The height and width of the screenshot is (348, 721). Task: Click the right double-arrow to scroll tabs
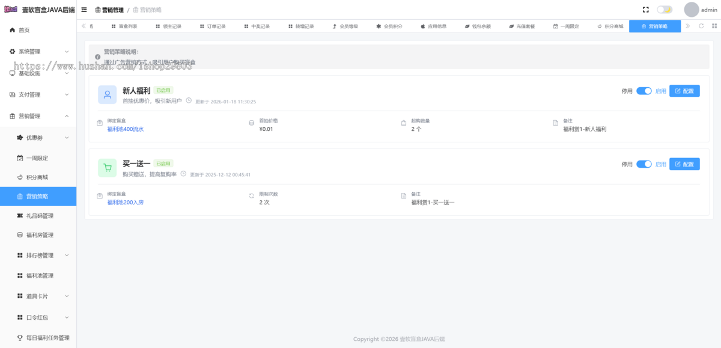688,26
